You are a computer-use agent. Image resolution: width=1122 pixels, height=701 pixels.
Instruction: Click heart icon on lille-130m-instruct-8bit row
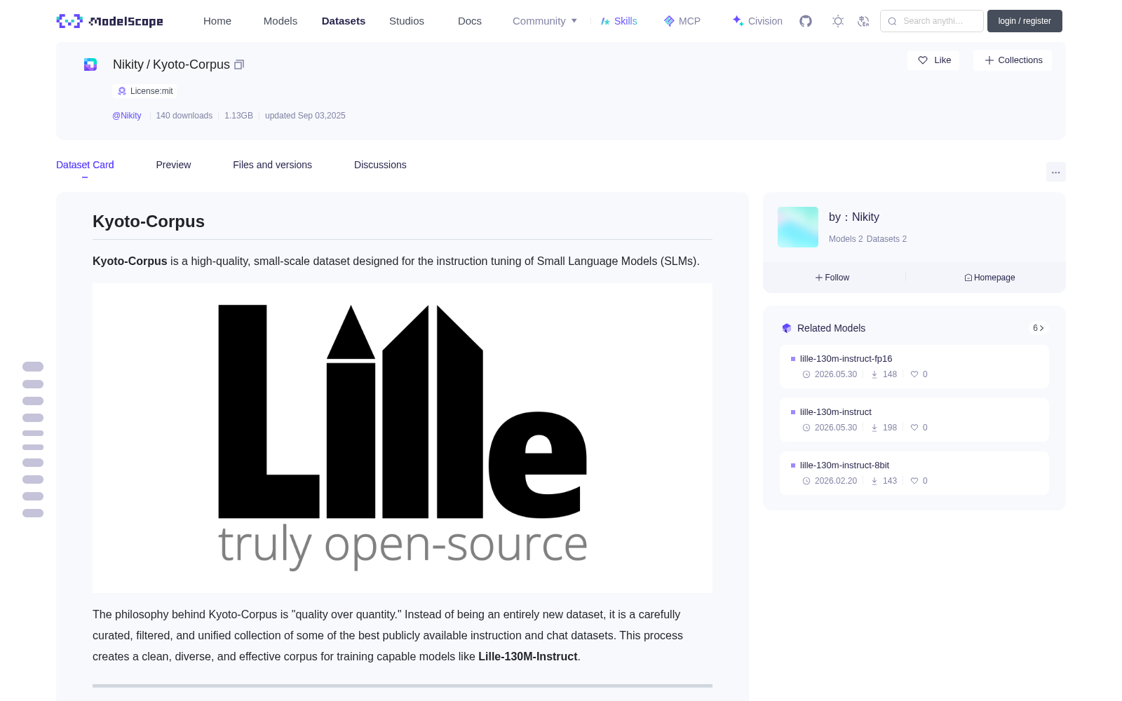click(x=914, y=481)
